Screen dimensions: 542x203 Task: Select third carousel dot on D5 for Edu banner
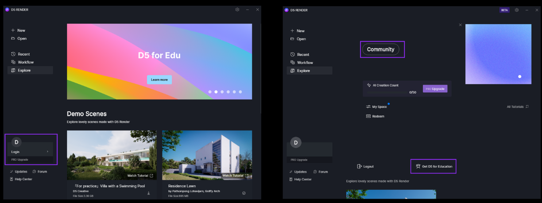tap(222, 92)
